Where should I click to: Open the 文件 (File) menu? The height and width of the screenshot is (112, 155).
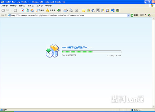4,6
